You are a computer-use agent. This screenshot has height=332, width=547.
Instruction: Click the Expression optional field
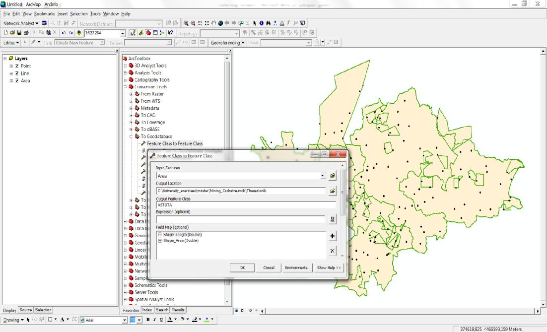(241, 219)
